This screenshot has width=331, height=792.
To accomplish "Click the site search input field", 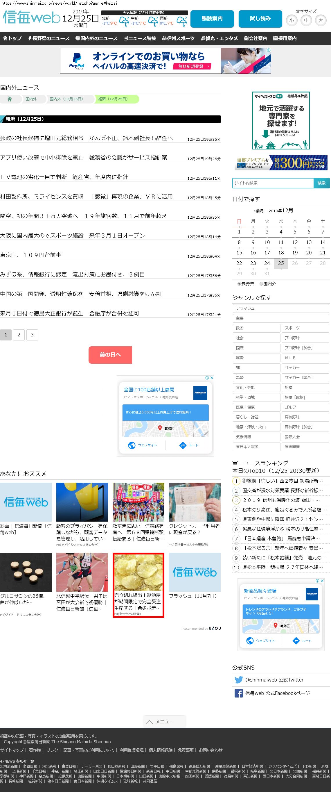I will pyautogui.click(x=273, y=183).
